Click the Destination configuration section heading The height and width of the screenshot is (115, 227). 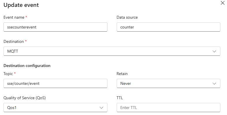point(27,66)
